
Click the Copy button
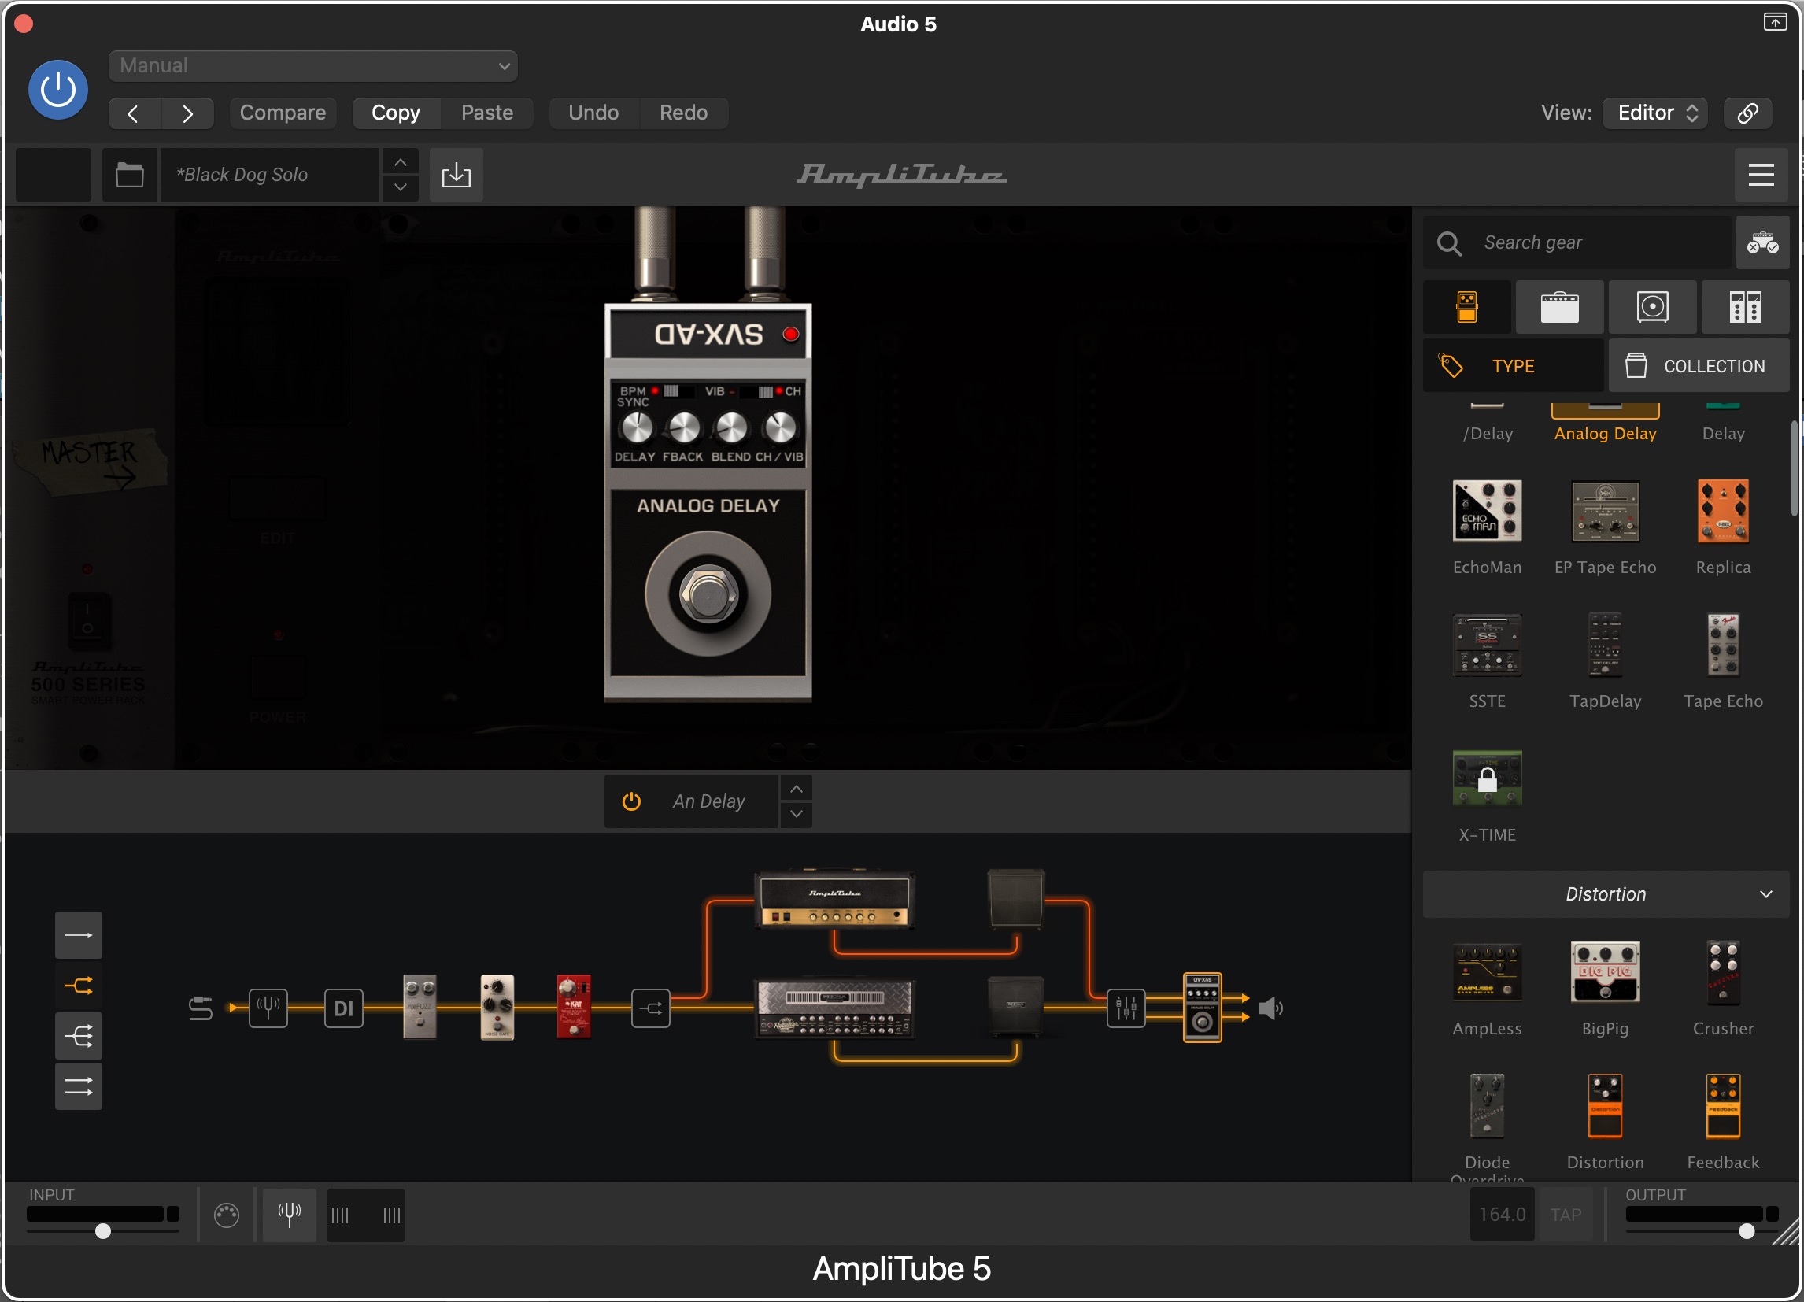pos(396,113)
